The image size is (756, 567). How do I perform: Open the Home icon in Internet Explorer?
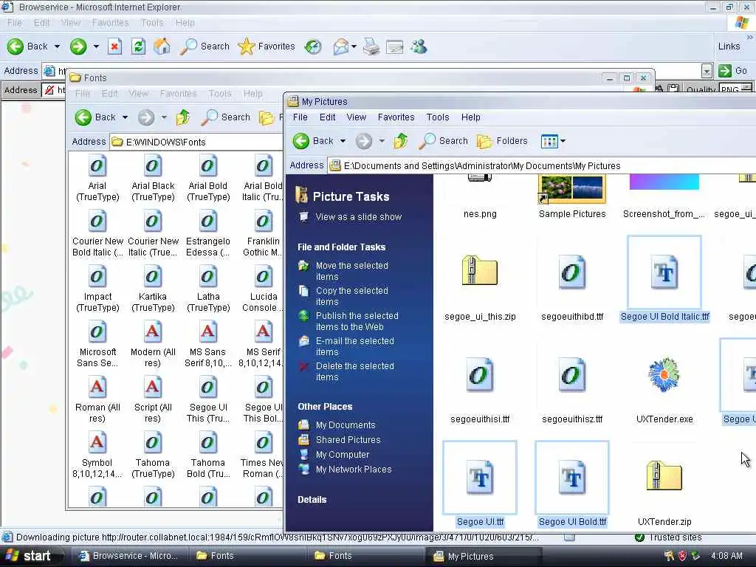162,47
